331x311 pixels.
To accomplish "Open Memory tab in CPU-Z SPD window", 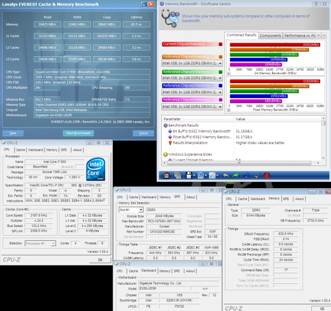I will coord(165,197).
